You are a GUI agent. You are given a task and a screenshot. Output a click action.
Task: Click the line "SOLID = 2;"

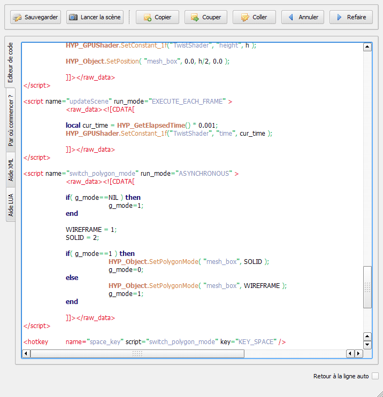pyautogui.click(x=82, y=238)
